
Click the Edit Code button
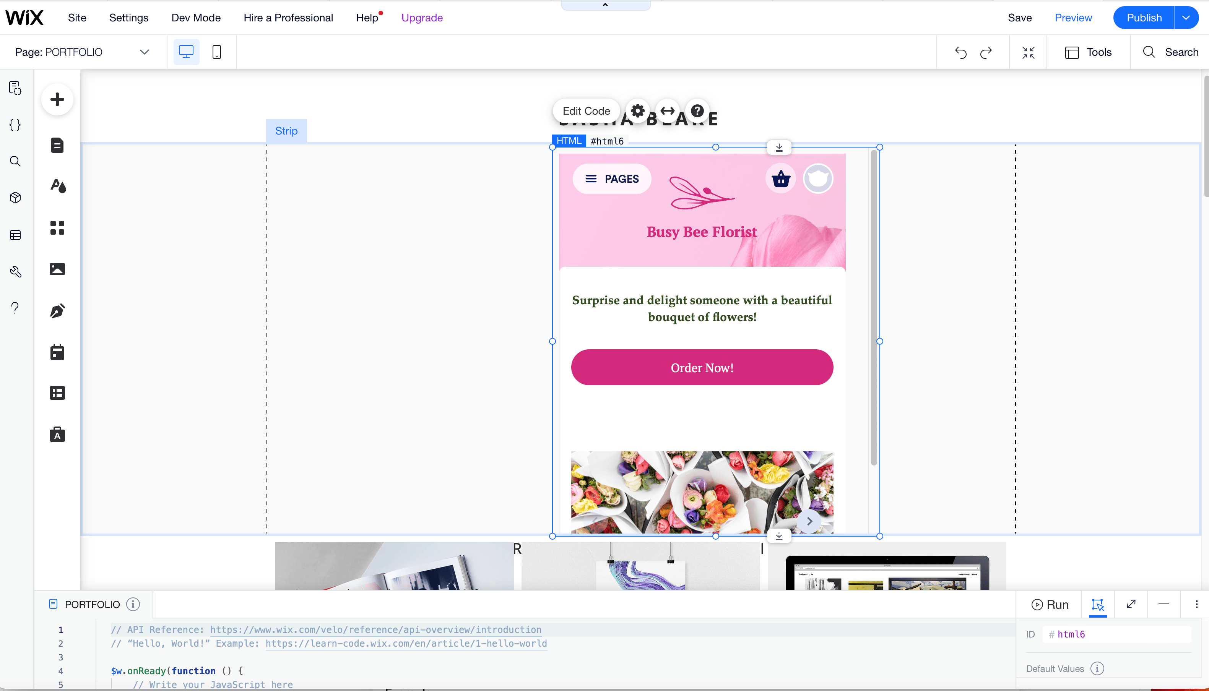[586, 110]
